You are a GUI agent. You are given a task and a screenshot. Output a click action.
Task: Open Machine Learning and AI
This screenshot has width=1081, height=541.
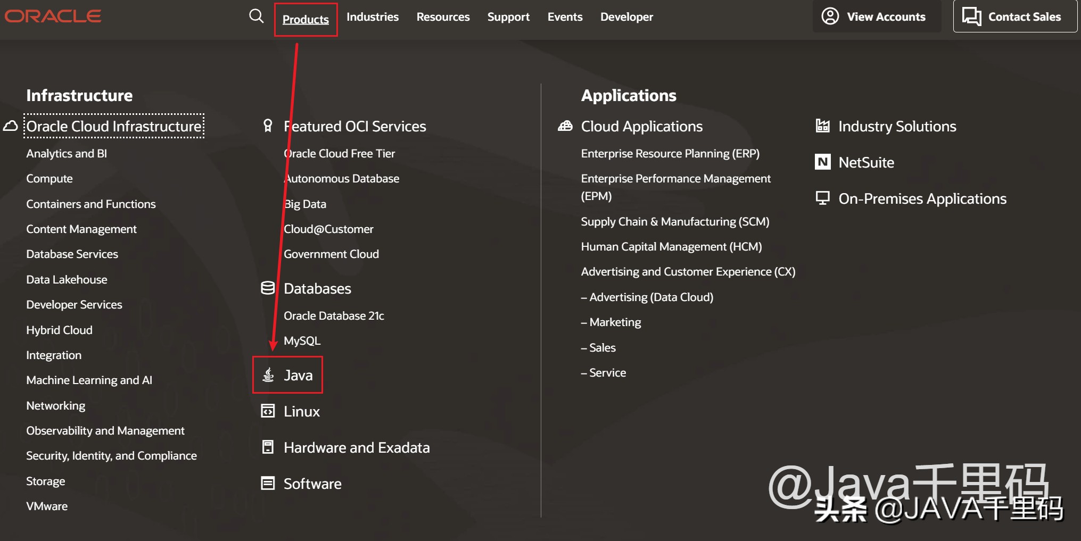(89, 380)
